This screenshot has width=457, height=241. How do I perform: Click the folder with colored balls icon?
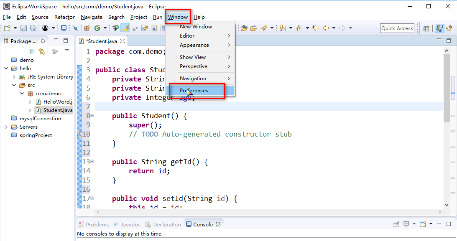click(x=244, y=28)
